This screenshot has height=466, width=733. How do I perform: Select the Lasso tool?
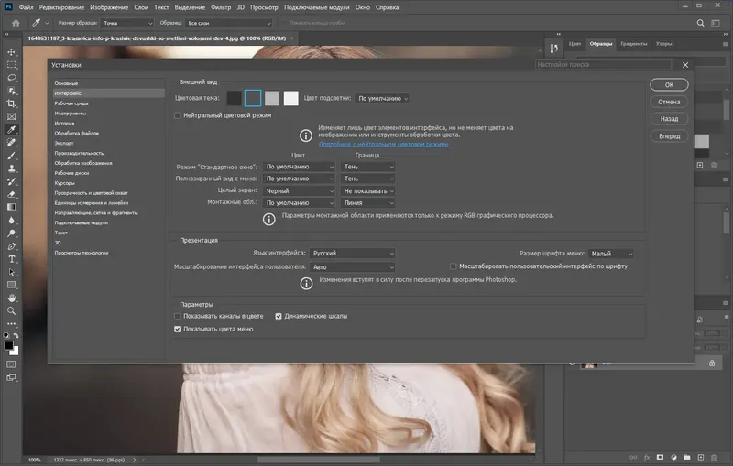click(11, 78)
